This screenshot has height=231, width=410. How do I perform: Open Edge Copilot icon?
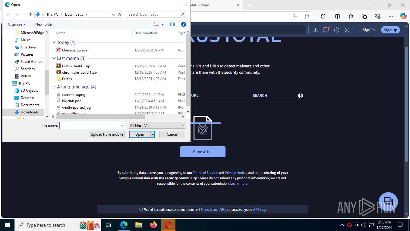(x=403, y=16)
